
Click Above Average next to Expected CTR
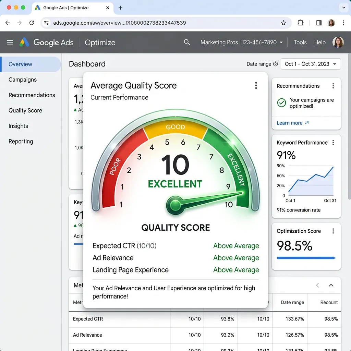coord(236,246)
